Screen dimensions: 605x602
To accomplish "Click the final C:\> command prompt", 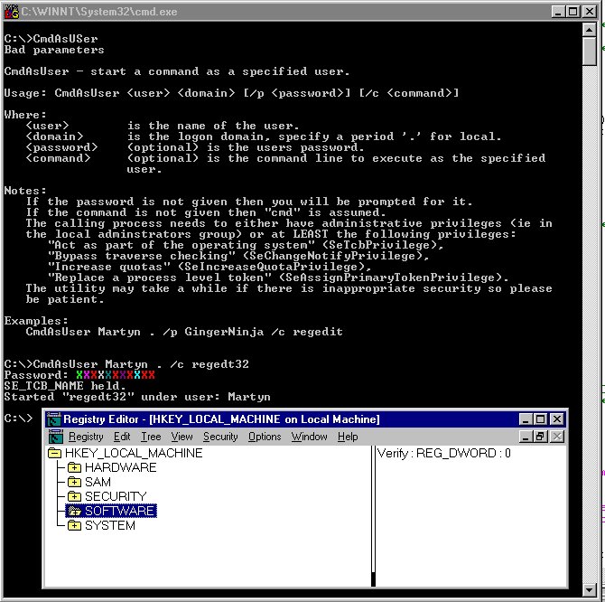I will point(19,419).
